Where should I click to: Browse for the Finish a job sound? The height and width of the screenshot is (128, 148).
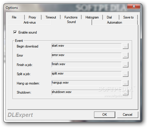tap(126, 65)
